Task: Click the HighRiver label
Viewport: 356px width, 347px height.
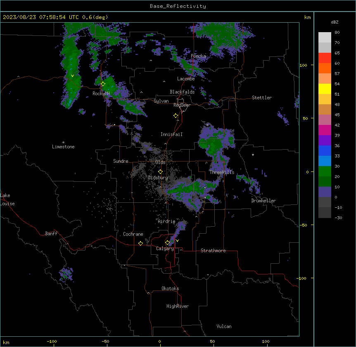Action: point(178,306)
